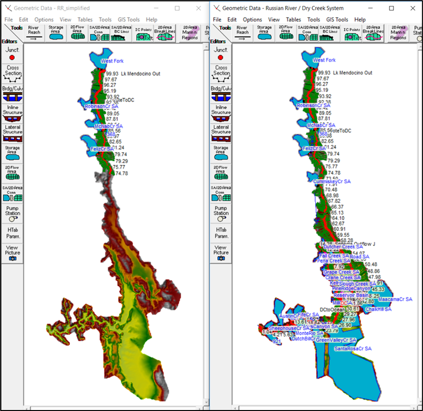
Task: Open the Cross Section editor
Action: point(12,74)
